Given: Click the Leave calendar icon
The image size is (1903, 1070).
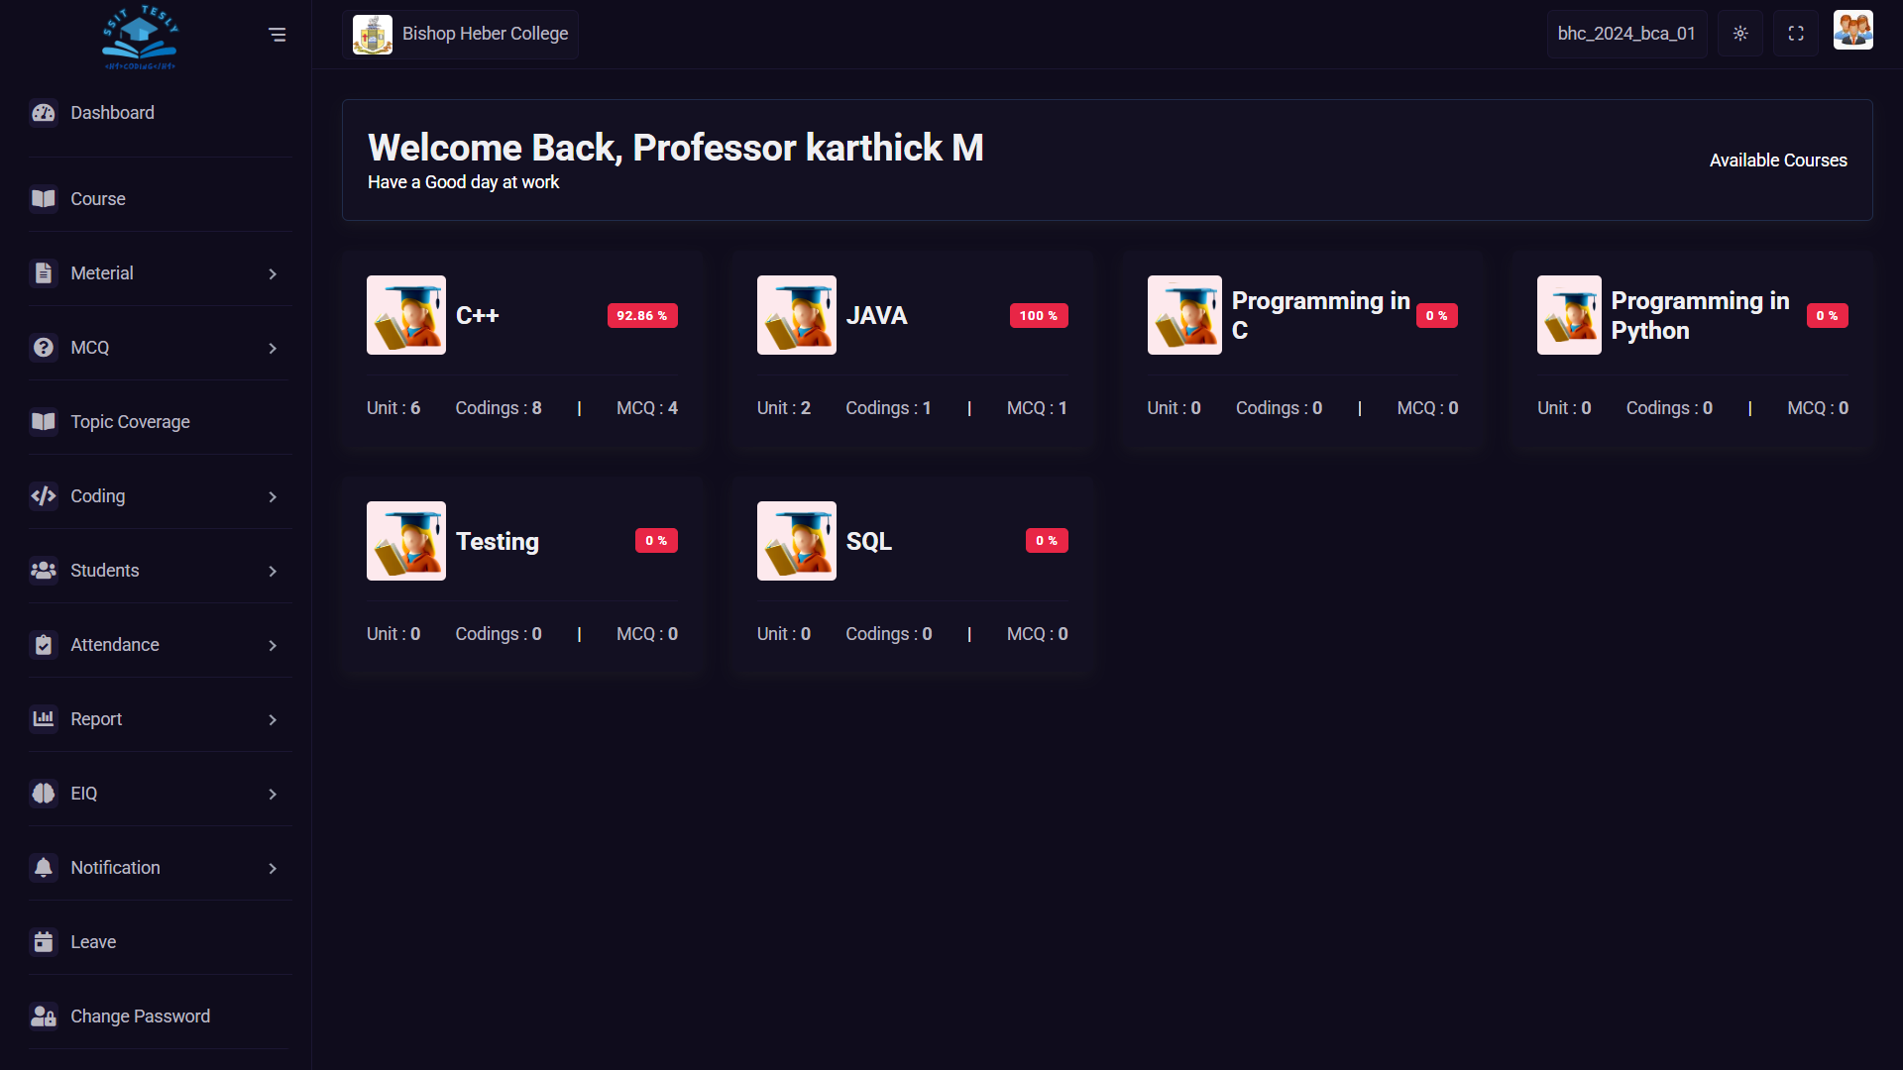Looking at the screenshot, I should point(44,942).
